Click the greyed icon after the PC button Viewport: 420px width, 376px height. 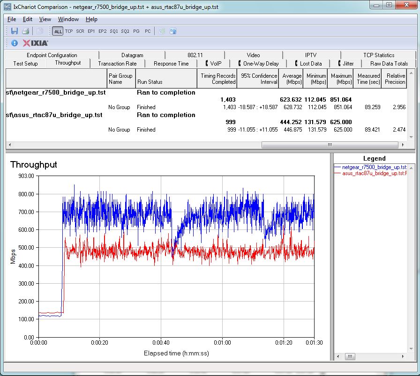point(162,31)
